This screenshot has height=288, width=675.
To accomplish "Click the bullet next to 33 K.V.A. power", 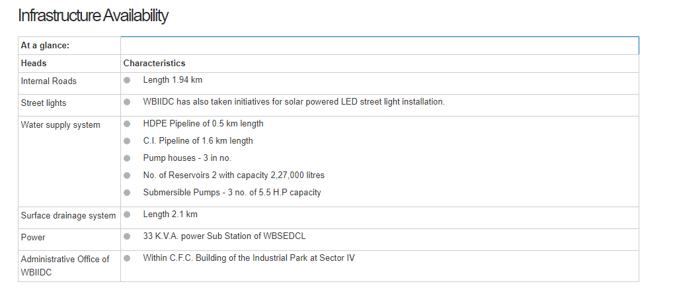I will coord(127,236).
